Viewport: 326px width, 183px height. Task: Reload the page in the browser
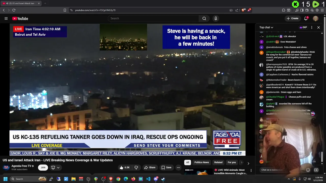click(x=14, y=10)
